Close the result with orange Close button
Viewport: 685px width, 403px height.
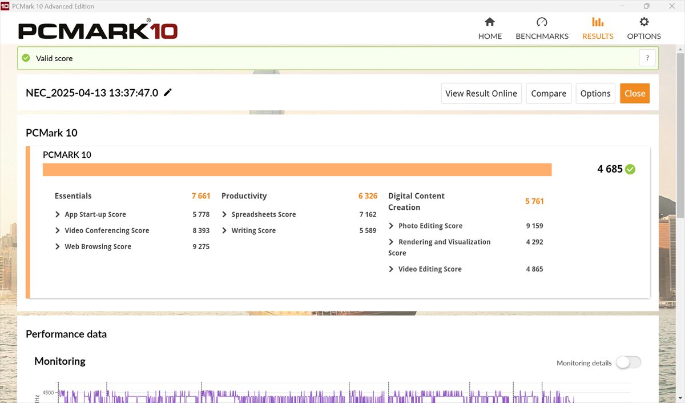[635, 93]
